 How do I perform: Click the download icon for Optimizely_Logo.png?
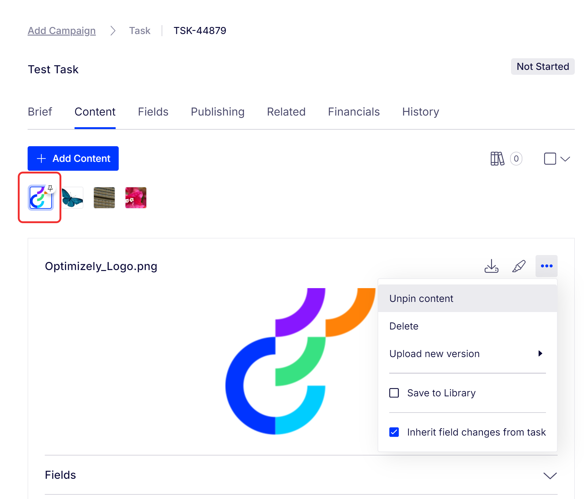coord(491,266)
